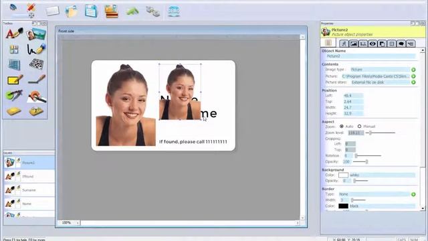
Task: Toggle the lock icon on Iffound layer
Action: coord(18,174)
